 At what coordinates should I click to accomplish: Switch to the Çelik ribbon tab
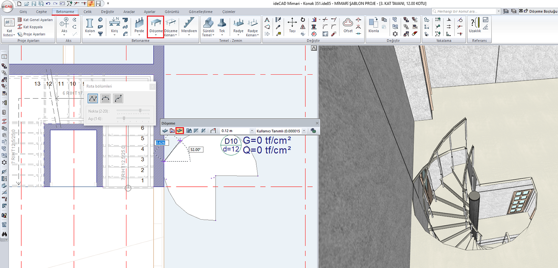(87, 12)
